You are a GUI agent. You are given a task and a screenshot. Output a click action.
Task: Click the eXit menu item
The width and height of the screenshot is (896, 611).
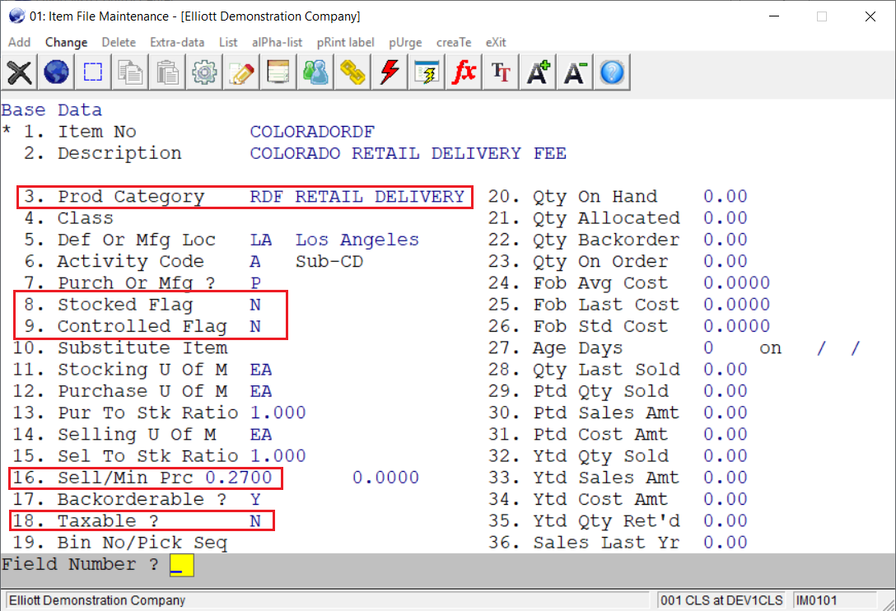point(496,42)
